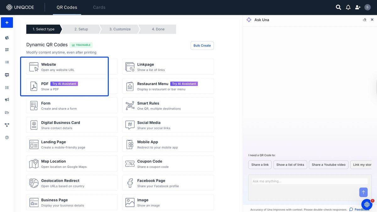Select the QR code grid sidebar icon
Image resolution: width=377 pixels, height=212 pixels.
click(7, 50)
